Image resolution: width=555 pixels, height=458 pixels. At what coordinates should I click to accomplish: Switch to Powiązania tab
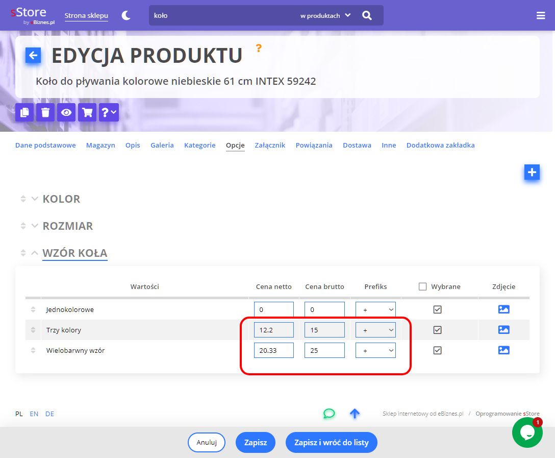point(314,145)
